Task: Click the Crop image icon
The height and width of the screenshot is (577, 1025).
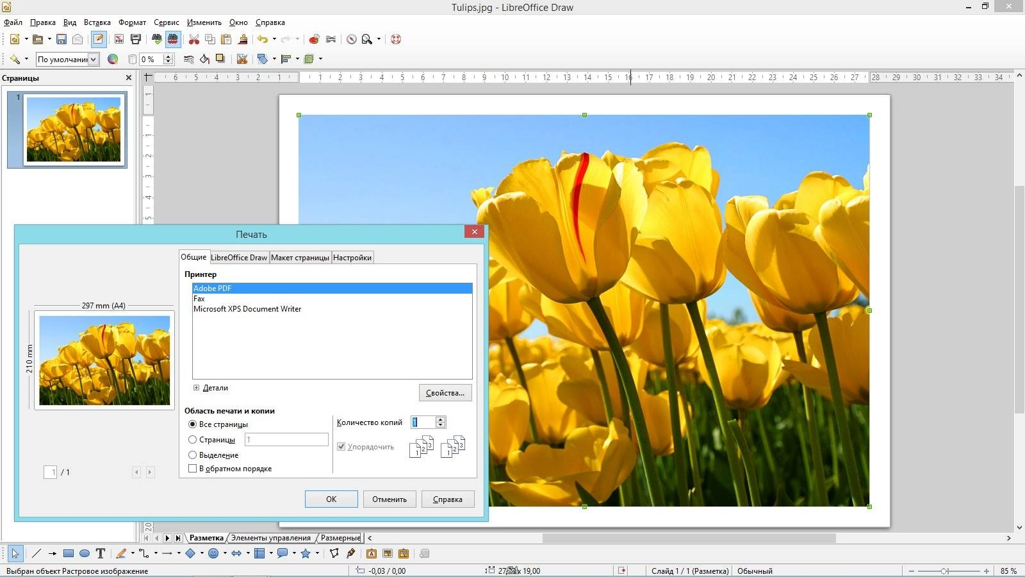Action: pos(242,59)
